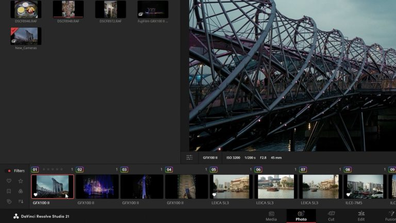This screenshot has width=396, height=223.
Task: Click 'New_Cameras' bin name
Action: 26,48
